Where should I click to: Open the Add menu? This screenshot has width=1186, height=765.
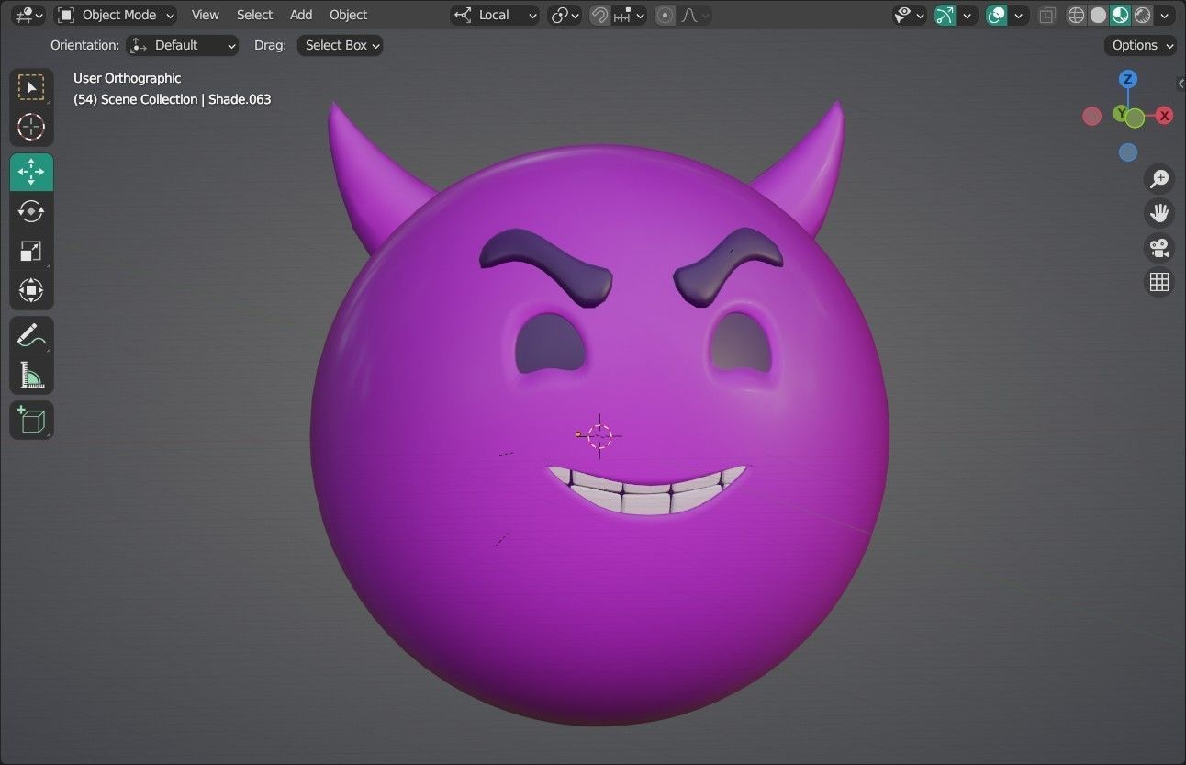(x=301, y=15)
